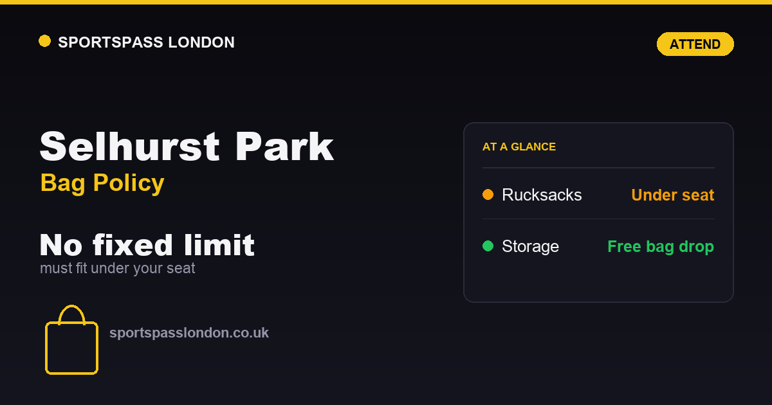The width and height of the screenshot is (772, 405).
Task: Click the yellow dot beside SPORTSPASS LONDON
Action: [44, 41]
